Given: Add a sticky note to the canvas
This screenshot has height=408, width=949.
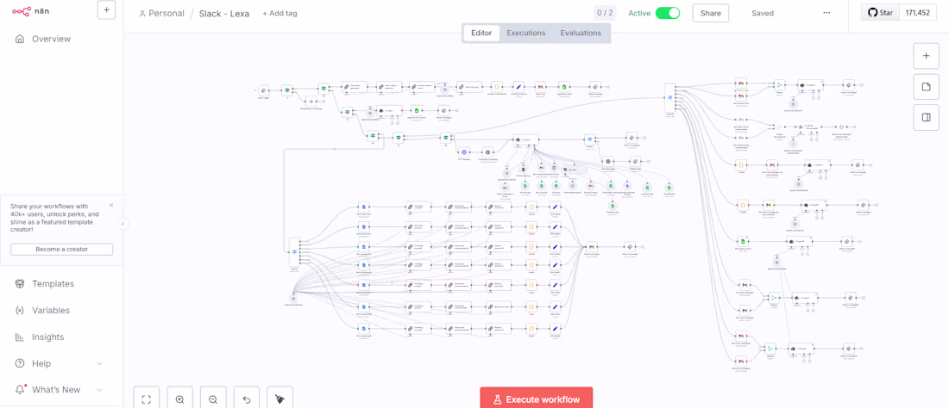Looking at the screenshot, I should 926,87.
